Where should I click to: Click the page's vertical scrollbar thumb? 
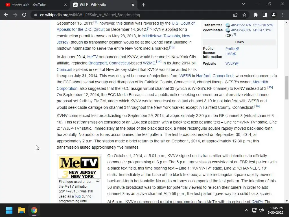point(286,88)
